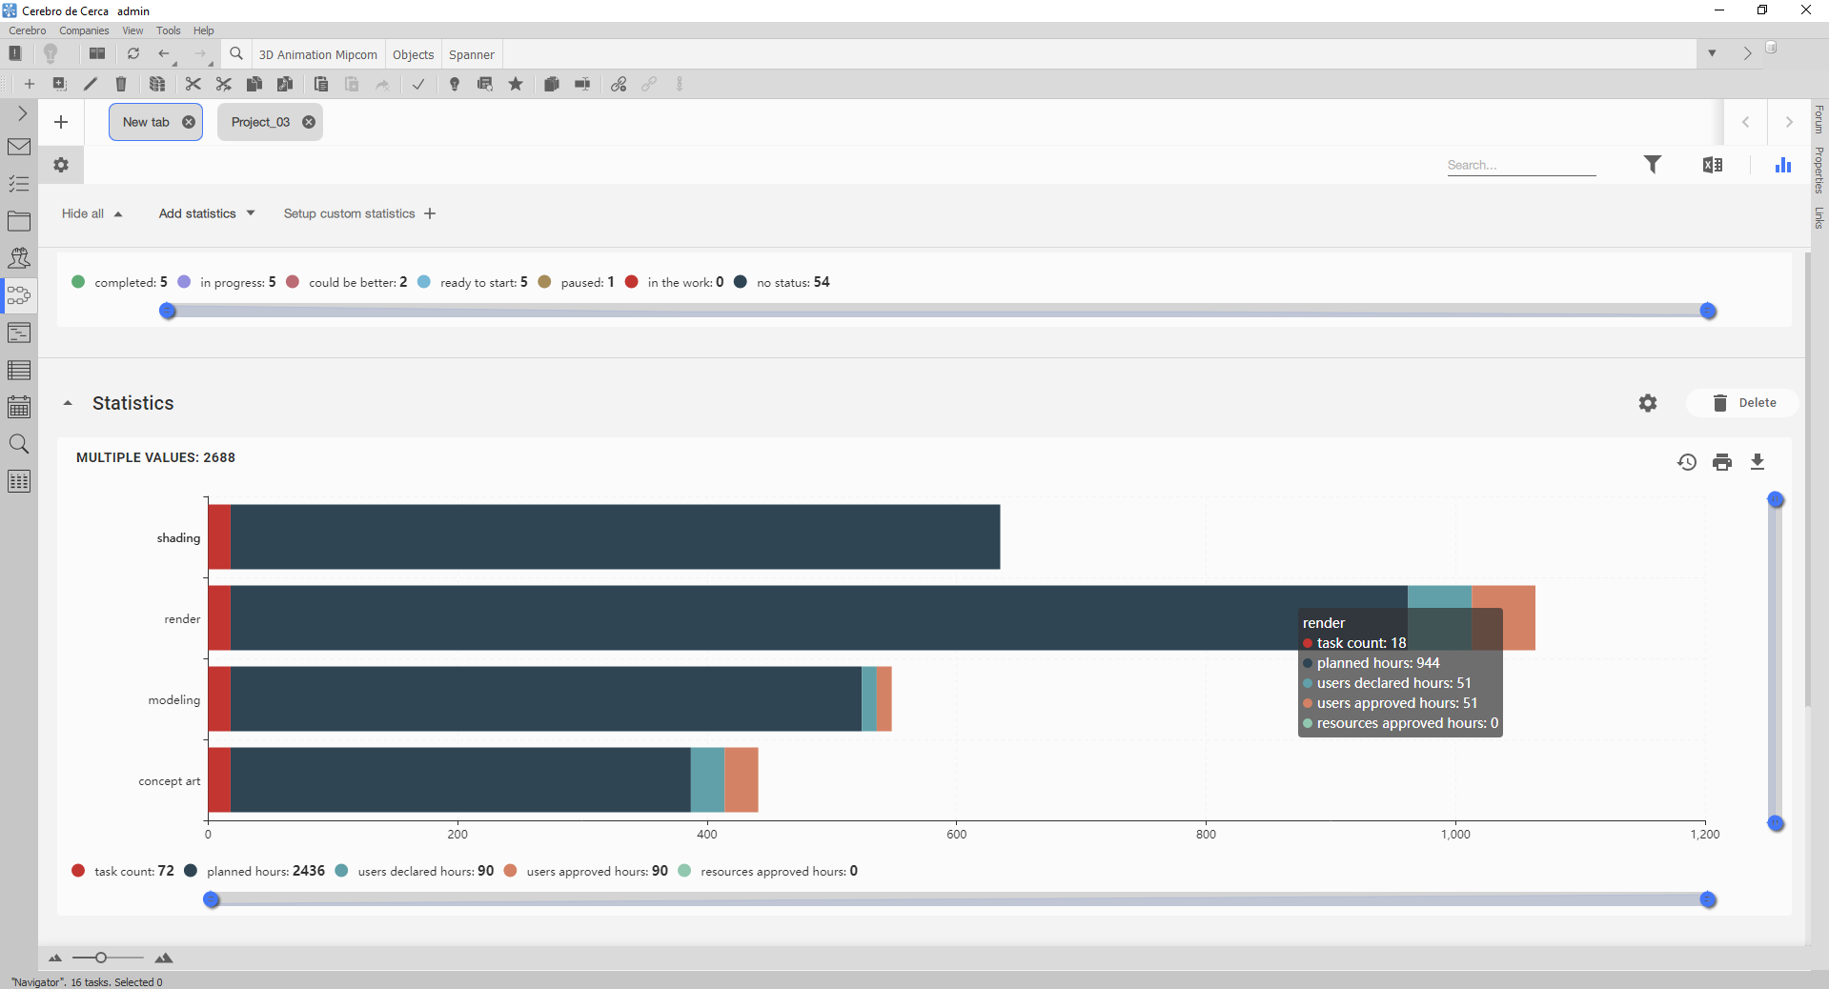Click the scissors cut icon
The image size is (1829, 989).
pyautogui.click(x=193, y=84)
